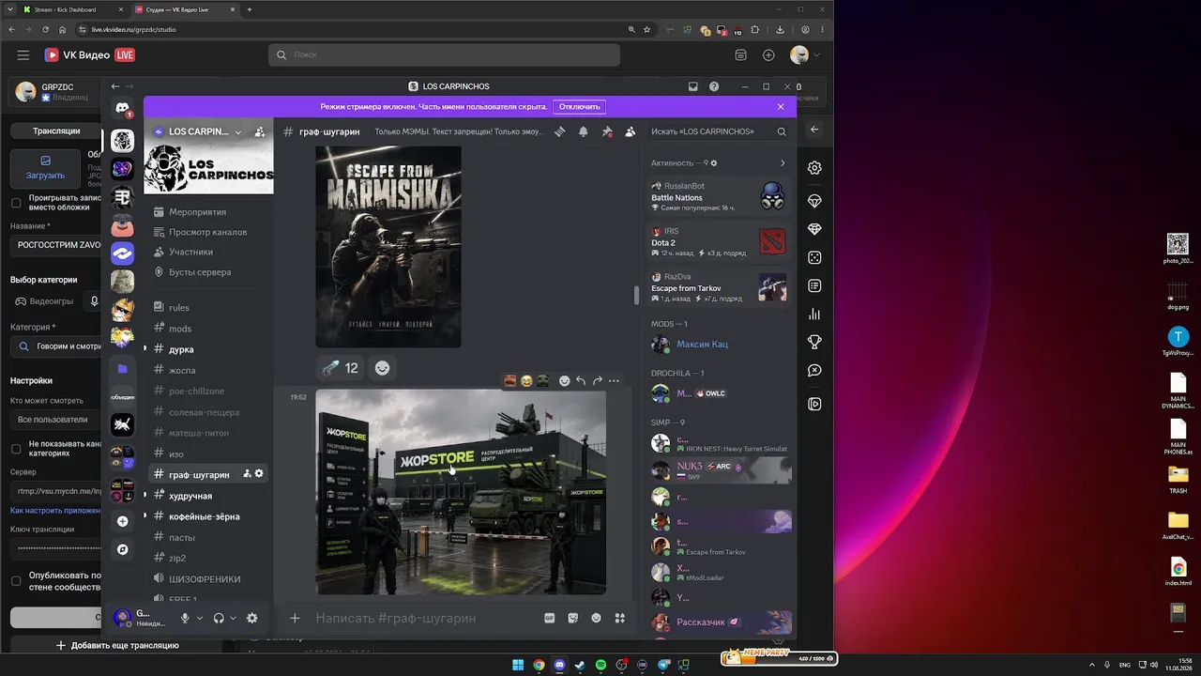Image resolution: width=1201 pixels, height=676 pixels.
Task: Open the apps launcher in message bar
Action: (x=619, y=618)
